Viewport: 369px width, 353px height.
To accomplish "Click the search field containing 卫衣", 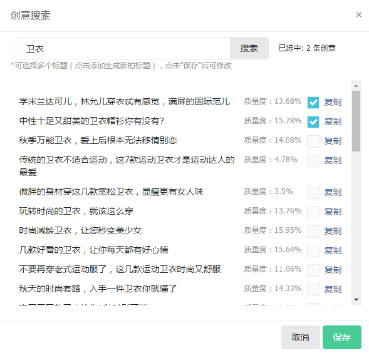I will pos(123,48).
